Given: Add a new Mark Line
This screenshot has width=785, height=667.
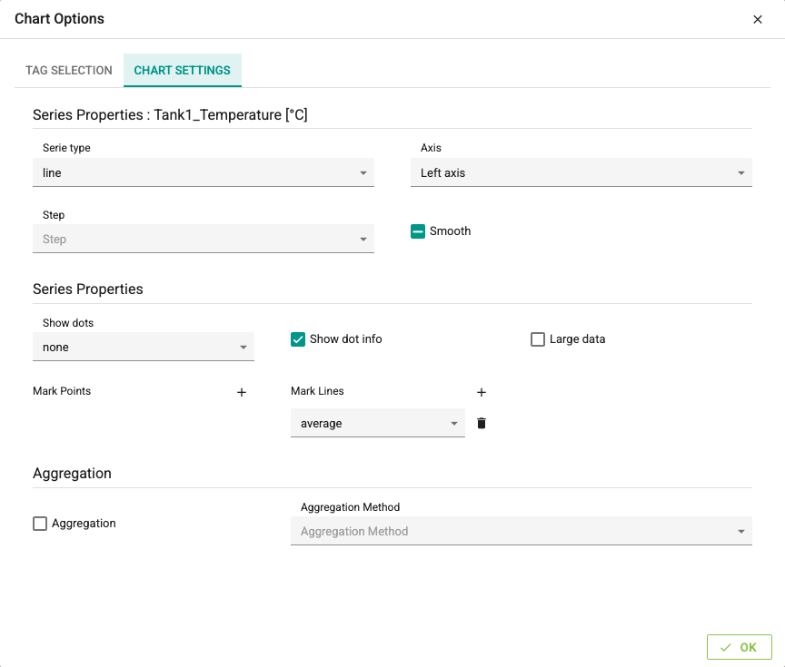Looking at the screenshot, I should tap(482, 393).
